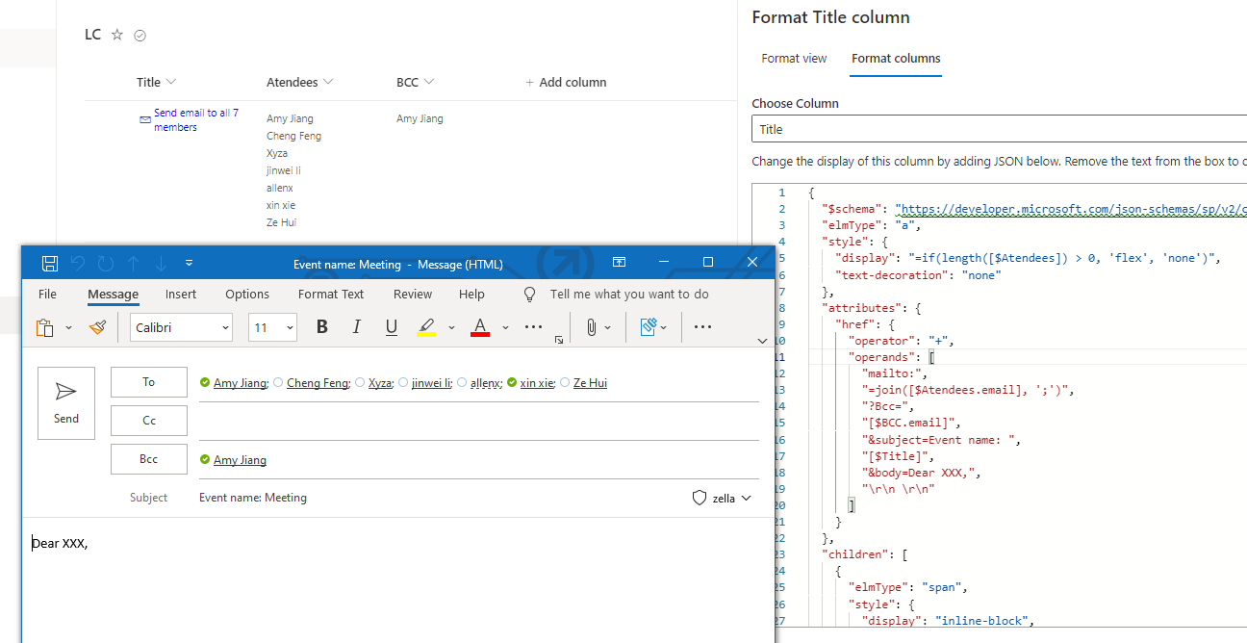Viewport: 1247px width, 643px height.
Task: Go to the previous item with the up arrow
Action: (x=134, y=263)
